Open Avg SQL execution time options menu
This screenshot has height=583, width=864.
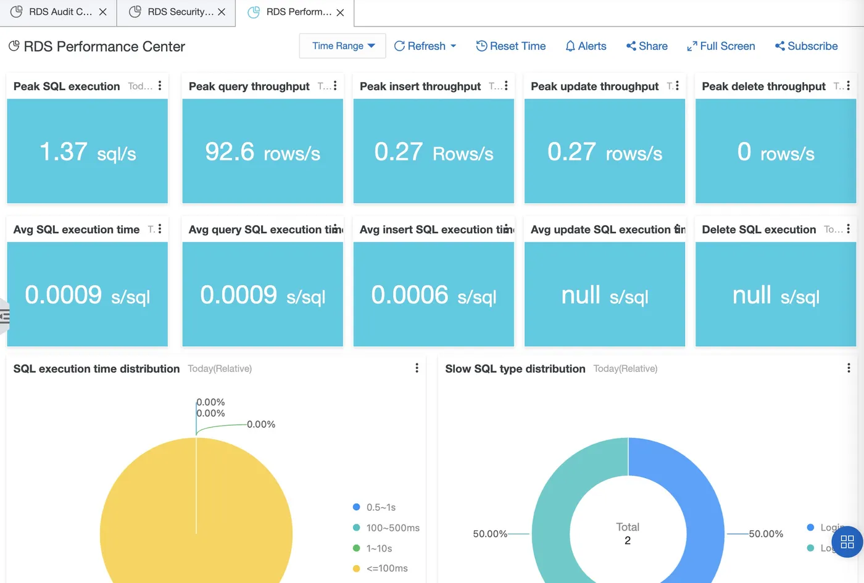160,229
